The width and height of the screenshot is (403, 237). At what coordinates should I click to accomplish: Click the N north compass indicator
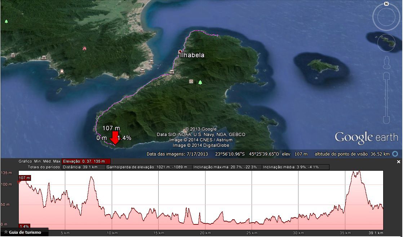pyautogui.click(x=386, y=4)
